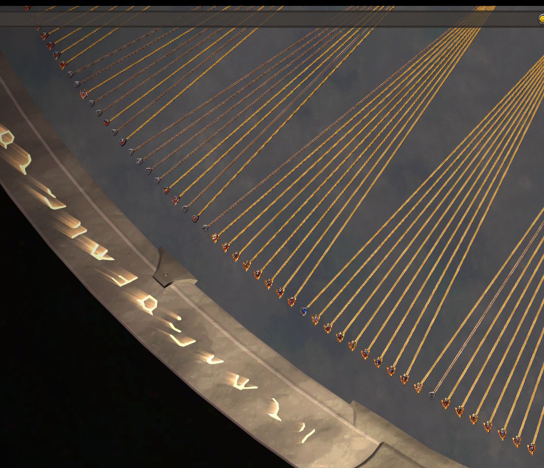
Task: Select the grey node flanked by gold-framed nodes
Action: click(432, 395)
